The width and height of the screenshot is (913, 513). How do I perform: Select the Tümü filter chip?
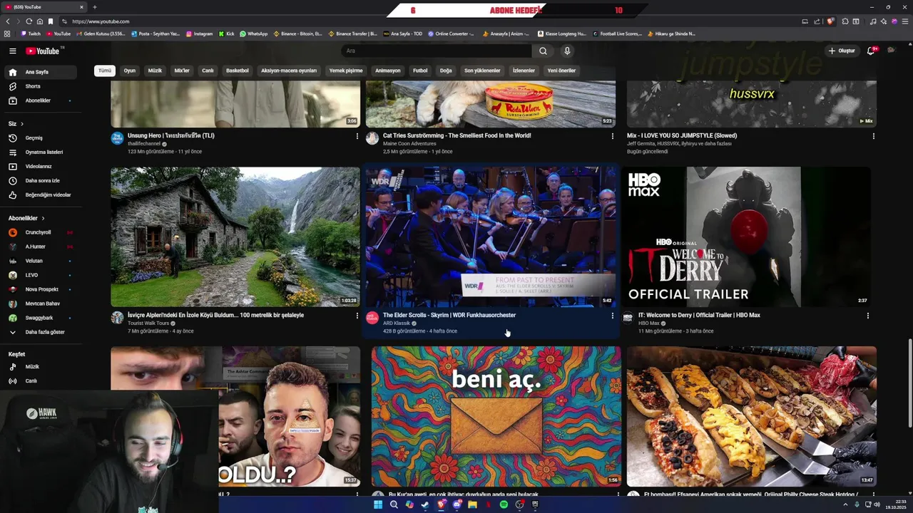(105, 71)
